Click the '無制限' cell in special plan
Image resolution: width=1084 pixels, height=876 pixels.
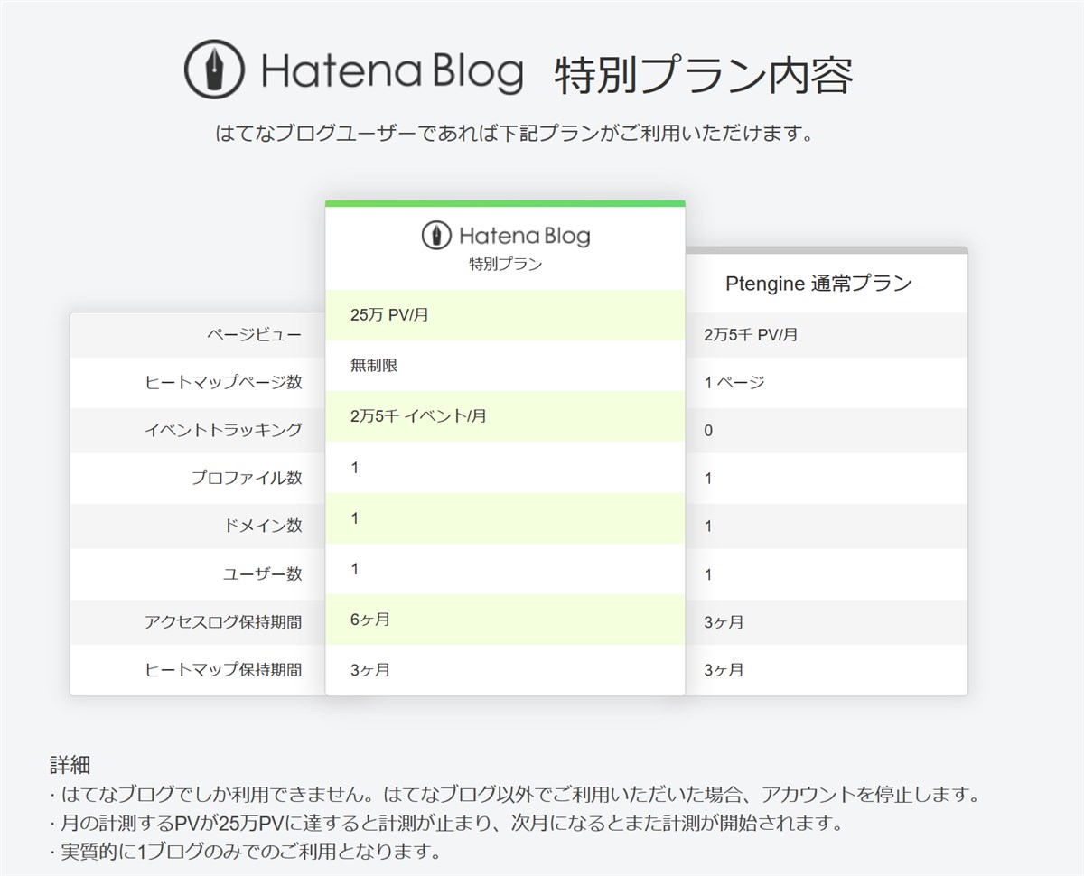[505, 366]
